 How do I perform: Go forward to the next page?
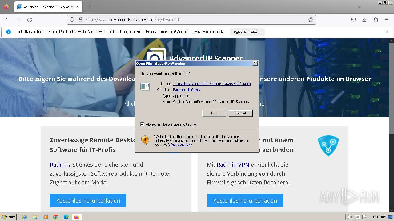[18, 20]
